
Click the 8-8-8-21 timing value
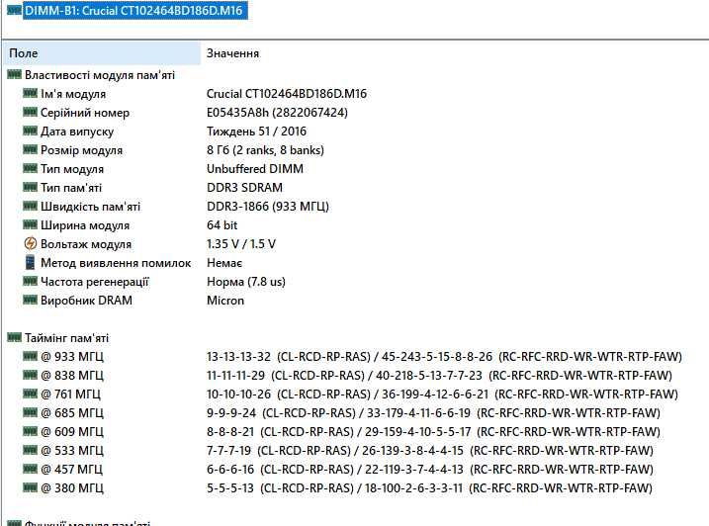(230, 432)
